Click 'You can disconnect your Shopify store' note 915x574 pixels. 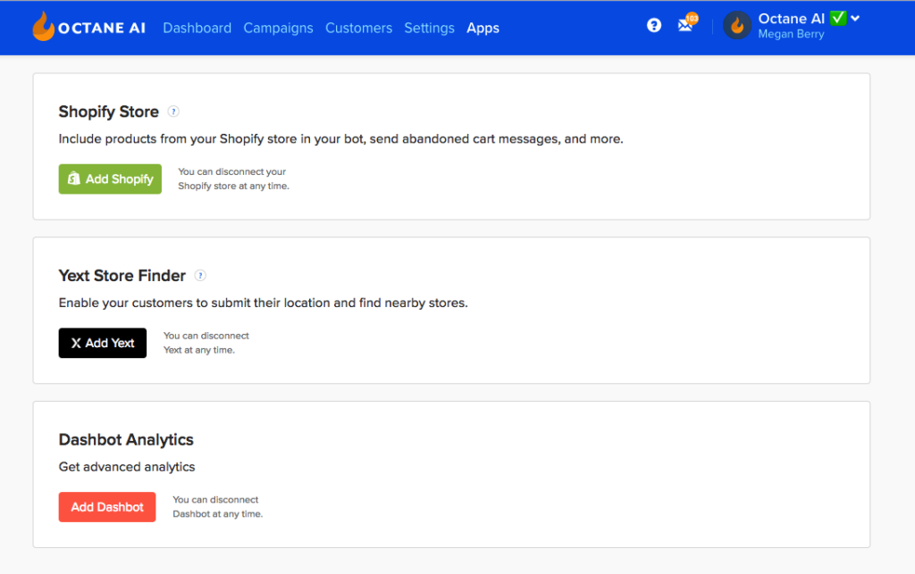click(x=233, y=179)
